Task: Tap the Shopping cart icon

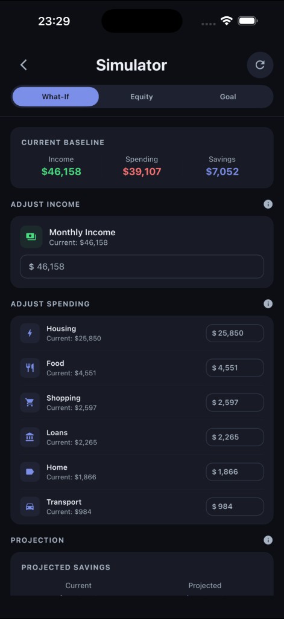Action: [x=30, y=402]
